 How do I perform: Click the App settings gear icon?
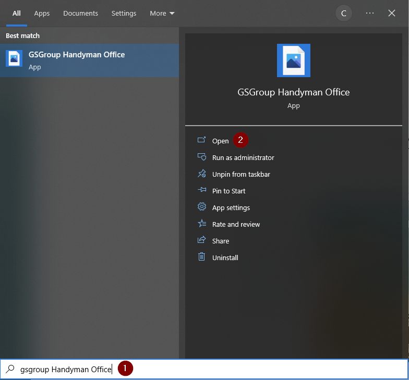click(x=201, y=206)
